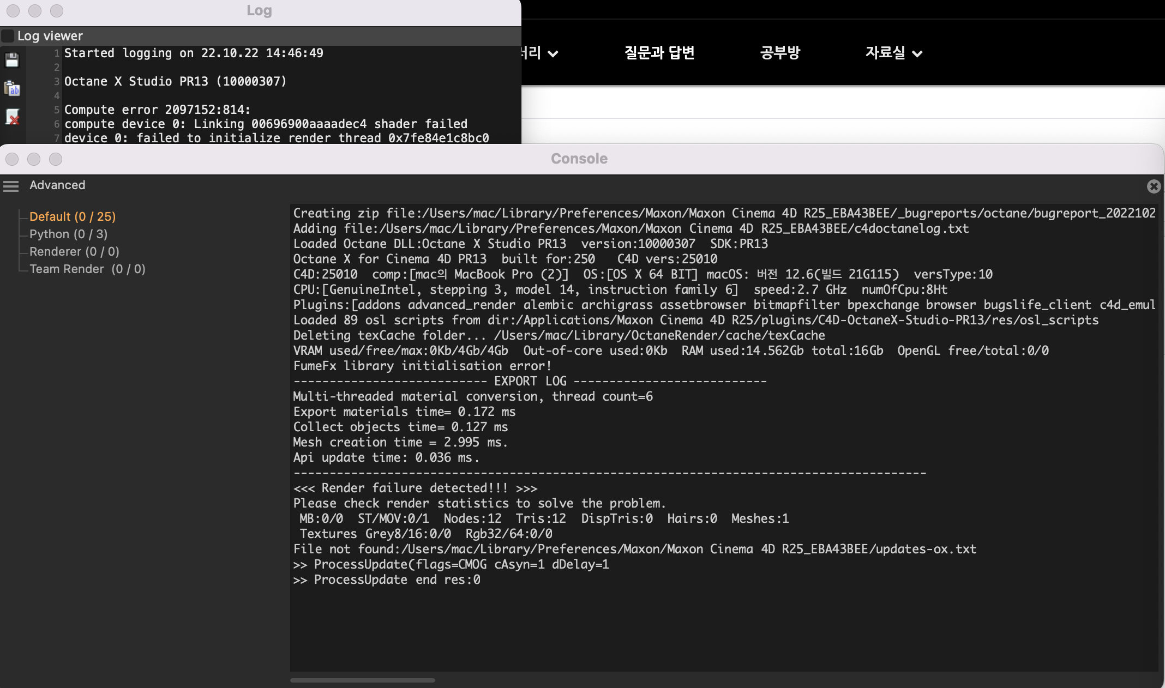The image size is (1165, 688).
Task: Click the 'Deleting texCache folder...' console line
Action: coord(559,335)
